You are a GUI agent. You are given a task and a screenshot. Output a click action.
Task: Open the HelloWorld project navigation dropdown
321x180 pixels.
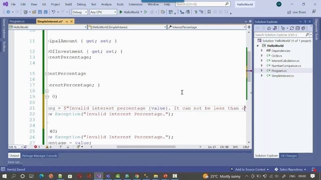coord(48,27)
